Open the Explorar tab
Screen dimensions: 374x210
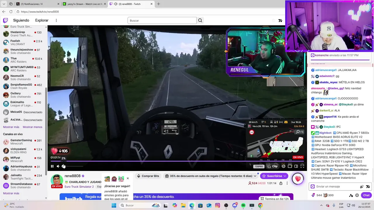coord(42,20)
